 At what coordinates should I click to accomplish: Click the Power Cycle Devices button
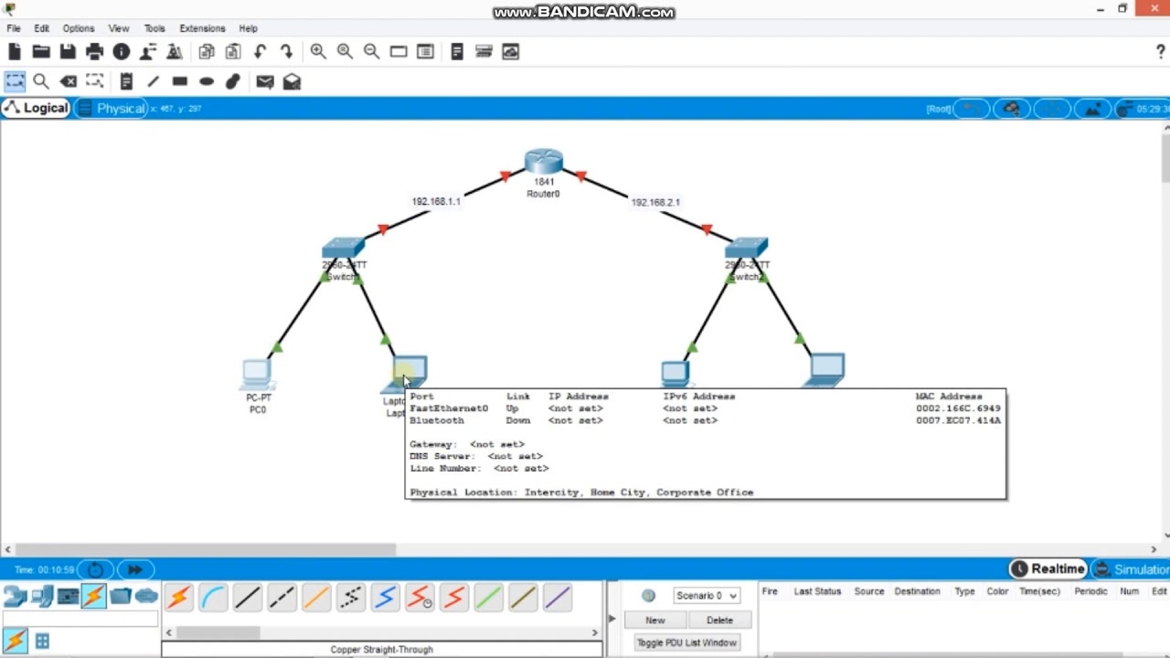96,569
